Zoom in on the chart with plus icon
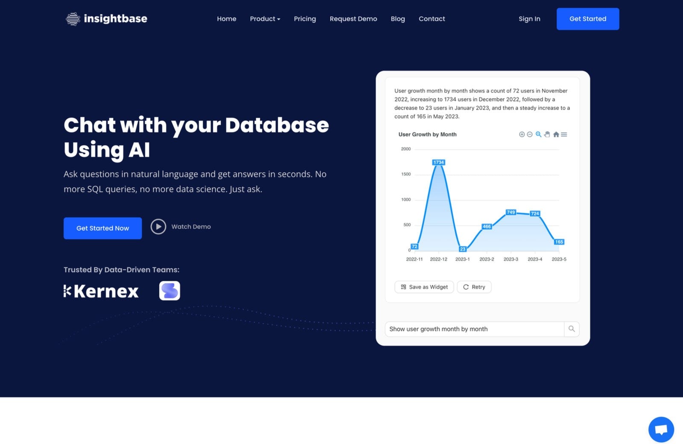The height and width of the screenshot is (444, 683). [522, 134]
